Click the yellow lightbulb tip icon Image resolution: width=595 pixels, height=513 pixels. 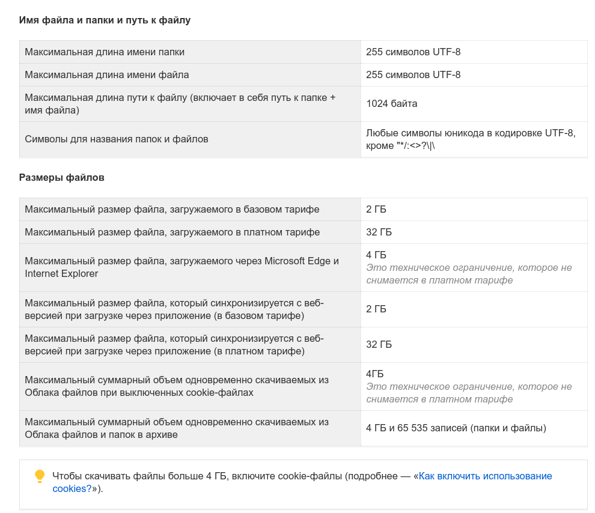pyautogui.click(x=40, y=476)
